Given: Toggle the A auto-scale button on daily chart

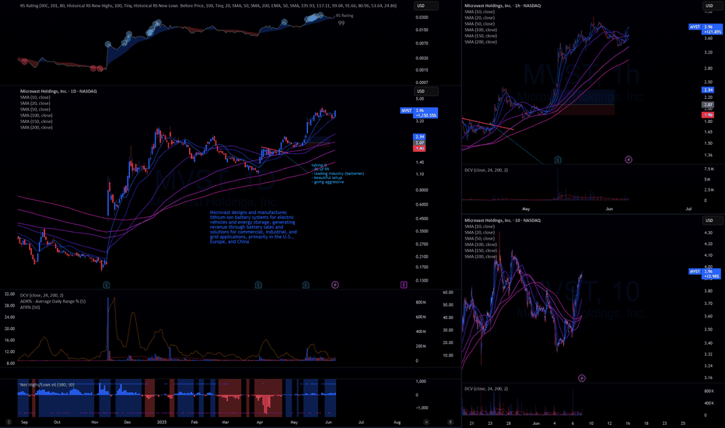Looking at the screenshot, I should pyautogui.click(x=426, y=422).
